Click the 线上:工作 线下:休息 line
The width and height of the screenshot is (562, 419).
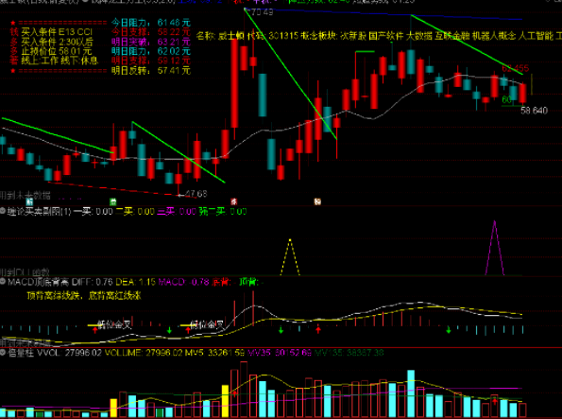click(60, 61)
